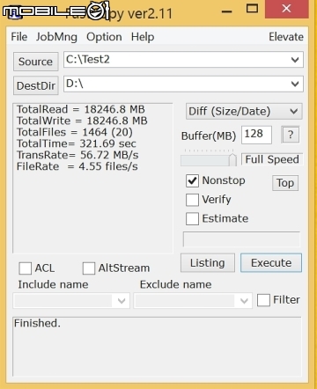This screenshot has width=317, height=389.
Task: Enable the Verify checkbox
Action: (192, 200)
